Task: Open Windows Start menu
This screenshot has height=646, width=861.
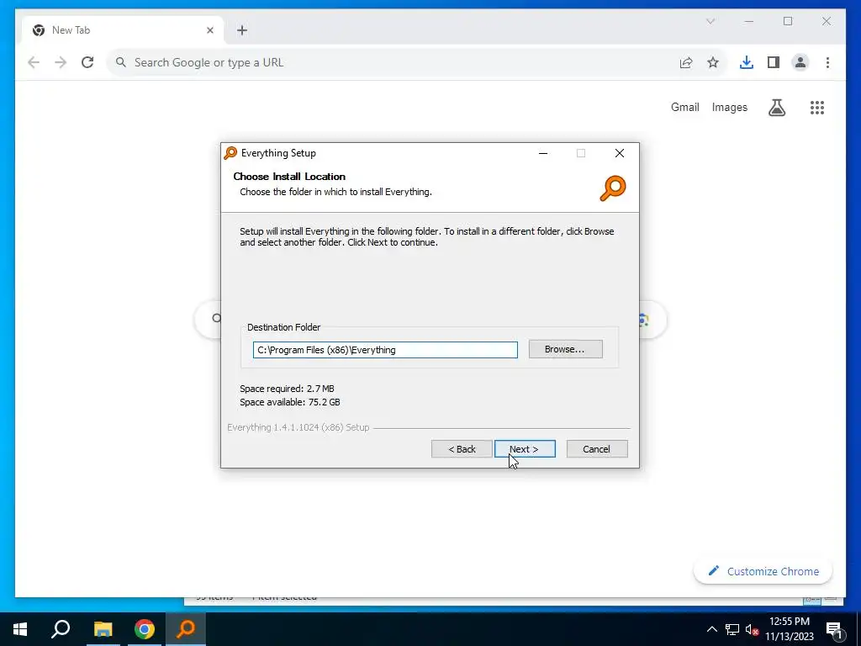Action: 20,629
